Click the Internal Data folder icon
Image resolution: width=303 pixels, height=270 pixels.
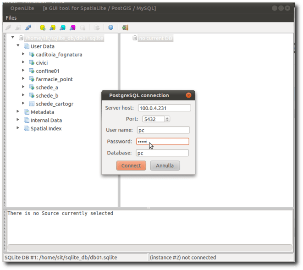click(x=27, y=120)
